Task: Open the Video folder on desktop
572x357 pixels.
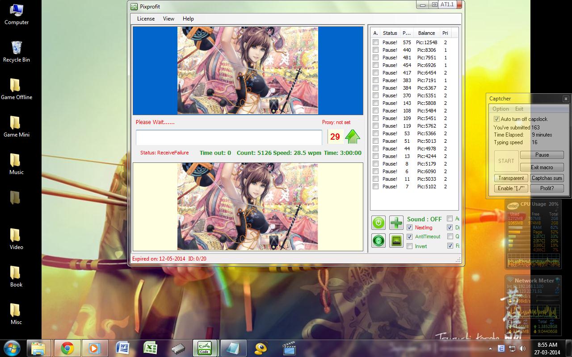Action: (17, 239)
